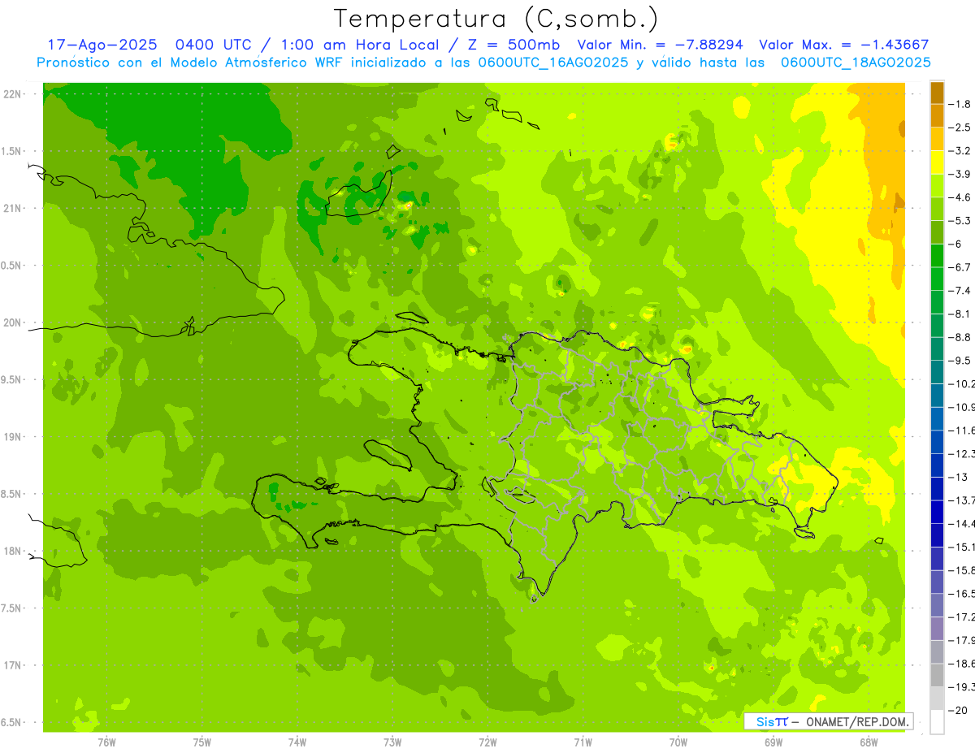Click the "0600UTC_16AGO2025" initialization time
Screen dimensions: 975x753
coord(553,63)
